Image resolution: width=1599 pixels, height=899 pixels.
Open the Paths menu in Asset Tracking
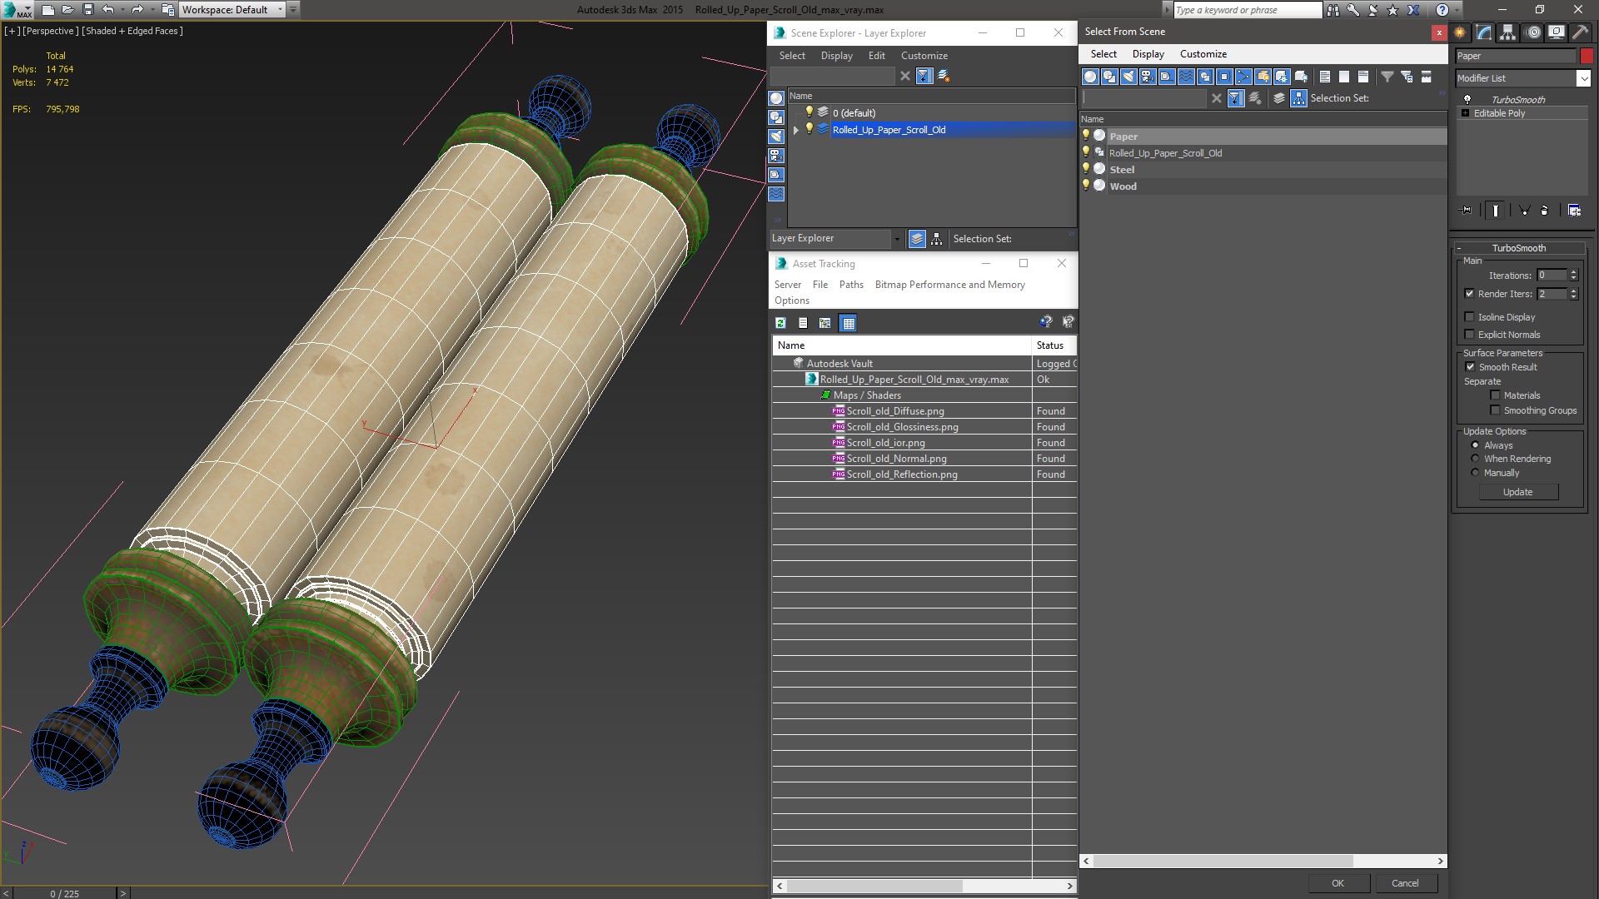[850, 285]
